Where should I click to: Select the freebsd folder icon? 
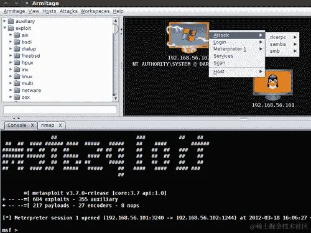17,56
